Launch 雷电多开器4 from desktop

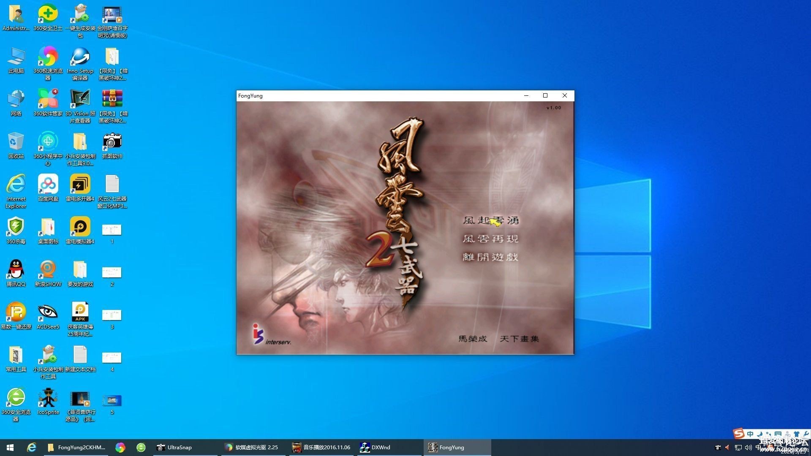80,188
